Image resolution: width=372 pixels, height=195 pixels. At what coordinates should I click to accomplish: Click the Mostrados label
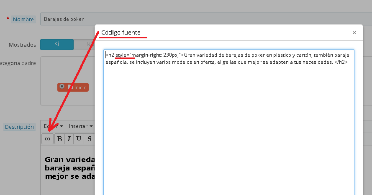(x=22, y=45)
